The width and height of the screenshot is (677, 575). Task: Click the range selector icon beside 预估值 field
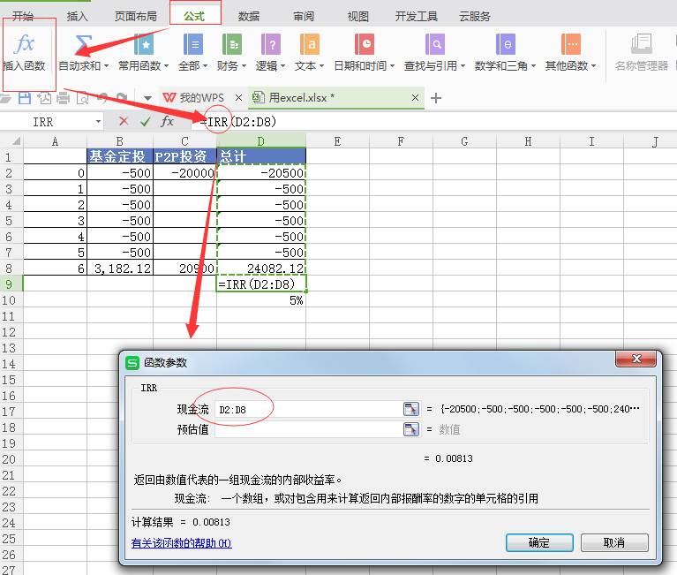pyautogui.click(x=410, y=429)
